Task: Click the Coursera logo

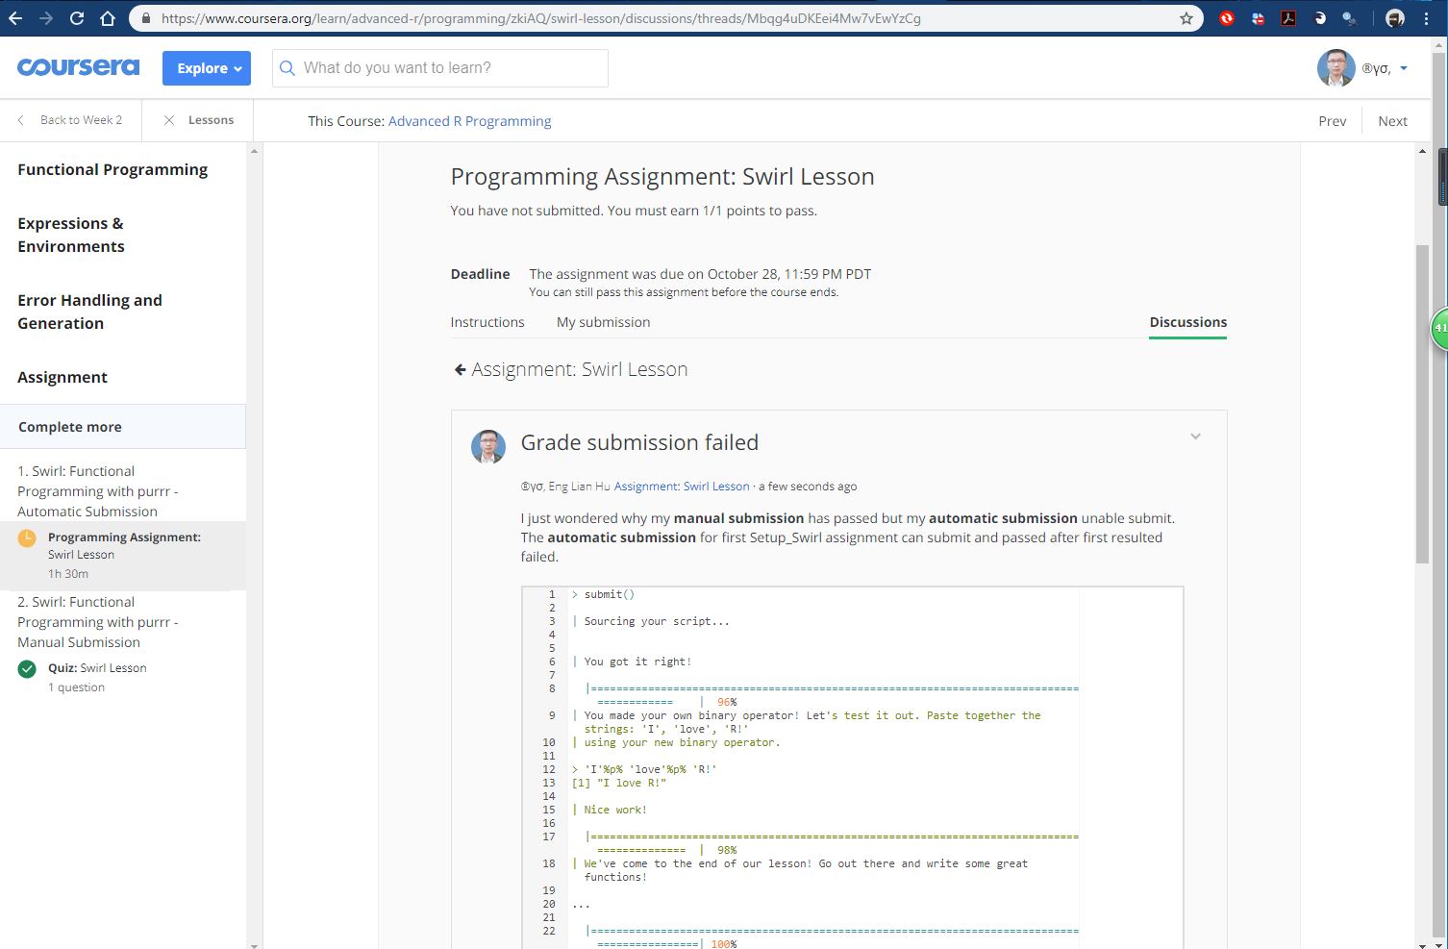Action: tap(78, 67)
